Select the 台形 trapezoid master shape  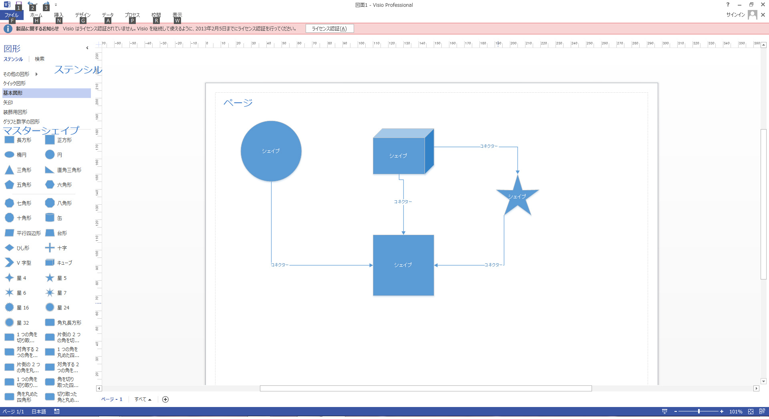[56, 233]
